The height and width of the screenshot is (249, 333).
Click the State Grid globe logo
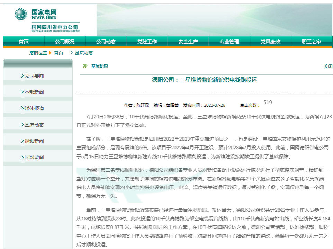point(21,15)
